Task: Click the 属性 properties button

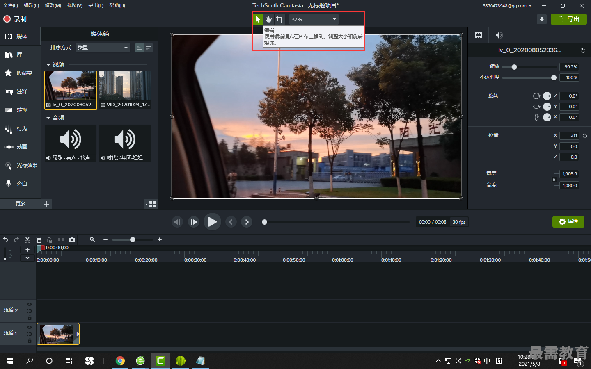Action: click(x=568, y=222)
